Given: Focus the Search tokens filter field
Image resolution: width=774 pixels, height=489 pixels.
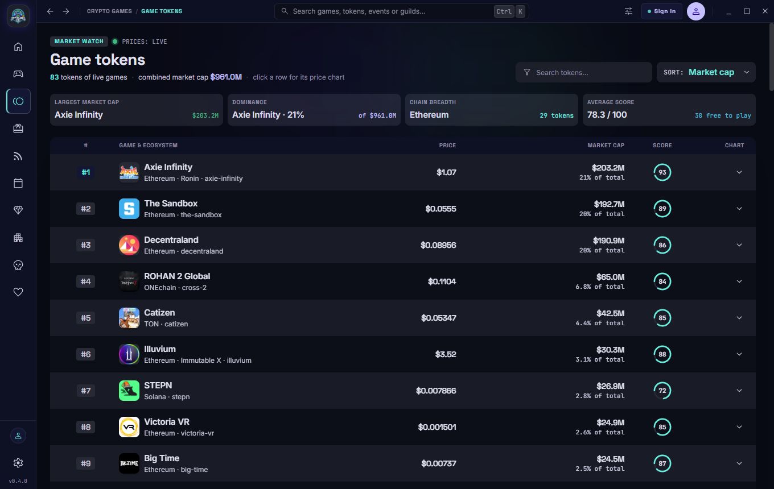Looking at the screenshot, I should [x=584, y=72].
